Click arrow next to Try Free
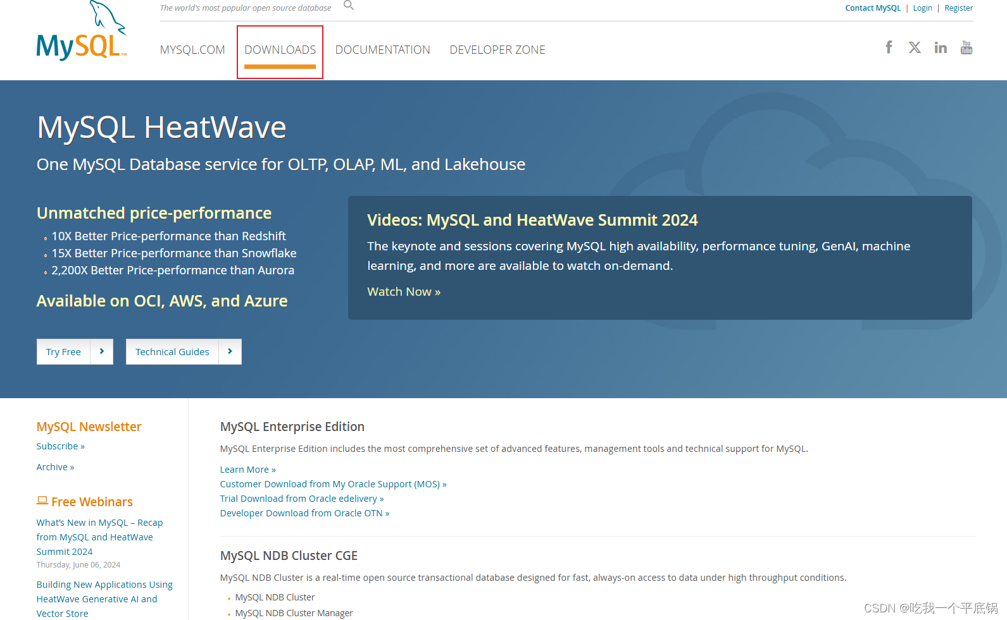 coord(102,351)
